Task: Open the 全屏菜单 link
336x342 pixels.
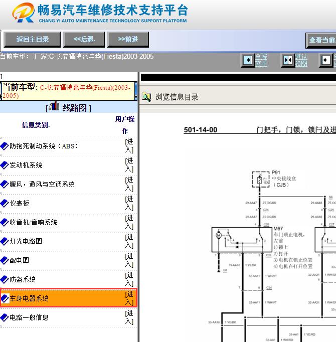Action: click(261, 60)
